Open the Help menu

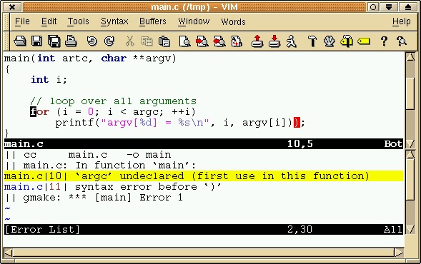coord(402,21)
